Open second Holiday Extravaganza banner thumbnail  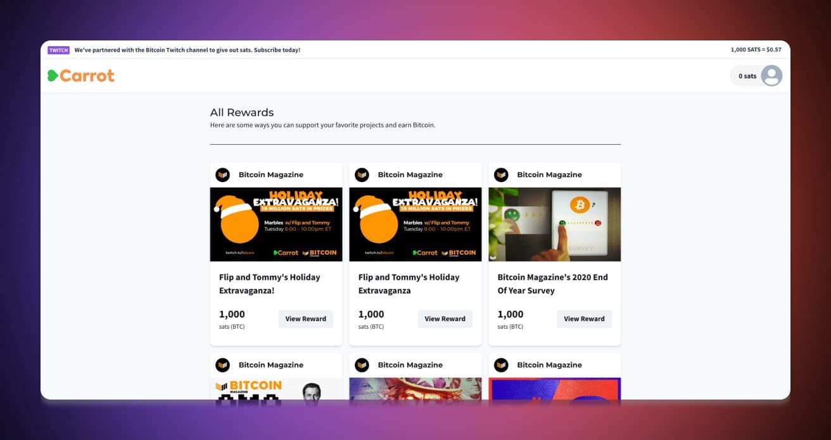[x=415, y=224]
